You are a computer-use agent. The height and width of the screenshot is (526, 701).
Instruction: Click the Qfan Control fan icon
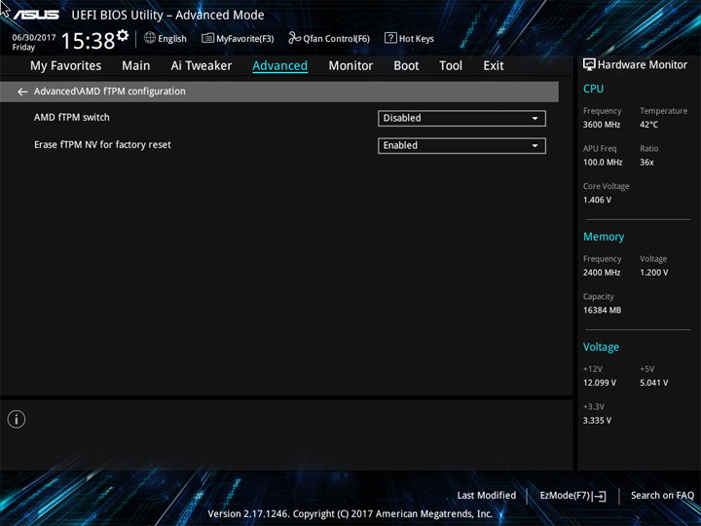[294, 38]
